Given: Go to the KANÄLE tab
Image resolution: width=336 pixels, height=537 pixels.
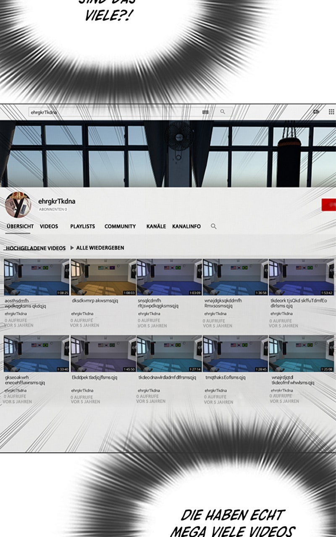Looking at the screenshot, I should click(156, 227).
